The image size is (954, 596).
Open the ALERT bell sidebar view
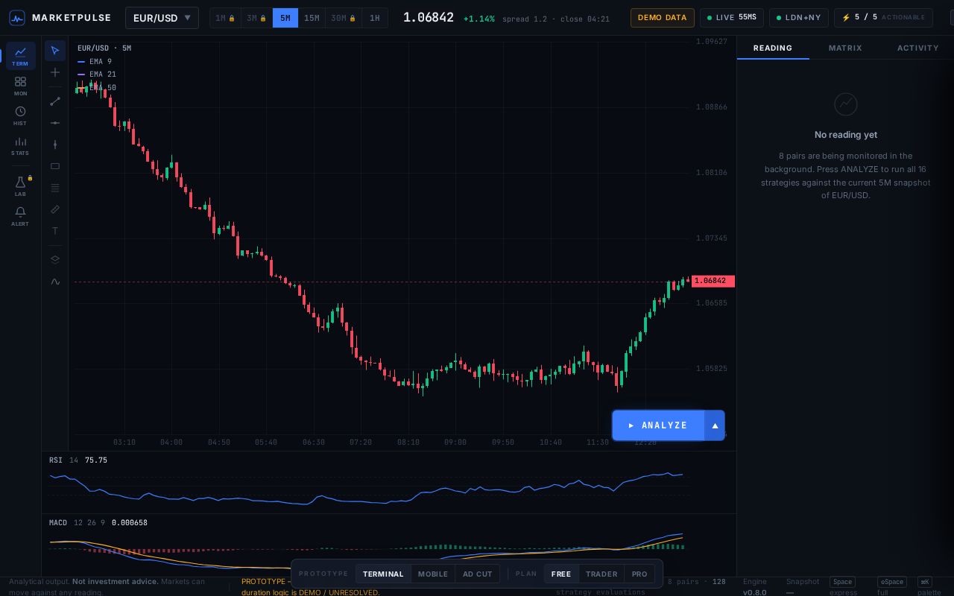point(20,216)
